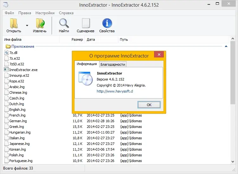Screen dimensions: 238x174
Task: Sort by Размер column header
Action: click(x=72, y=39)
